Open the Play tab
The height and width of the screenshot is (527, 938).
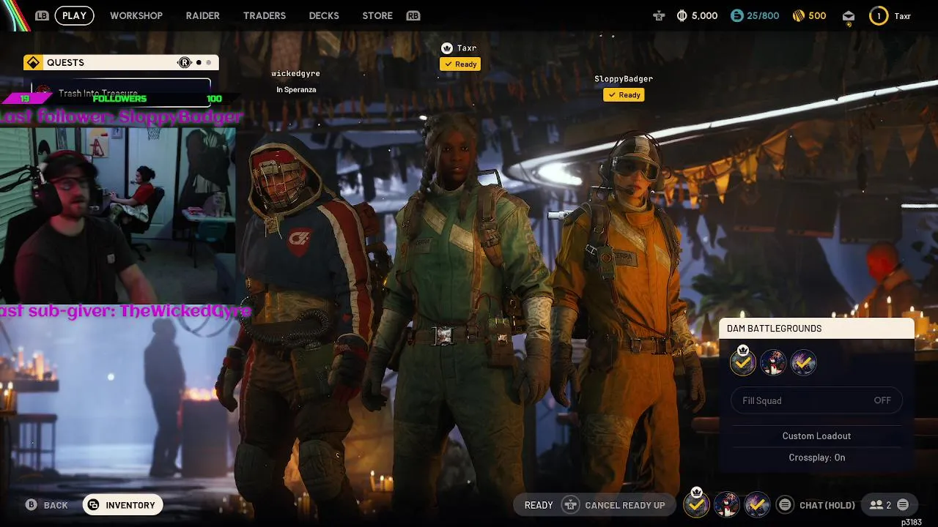(x=74, y=15)
